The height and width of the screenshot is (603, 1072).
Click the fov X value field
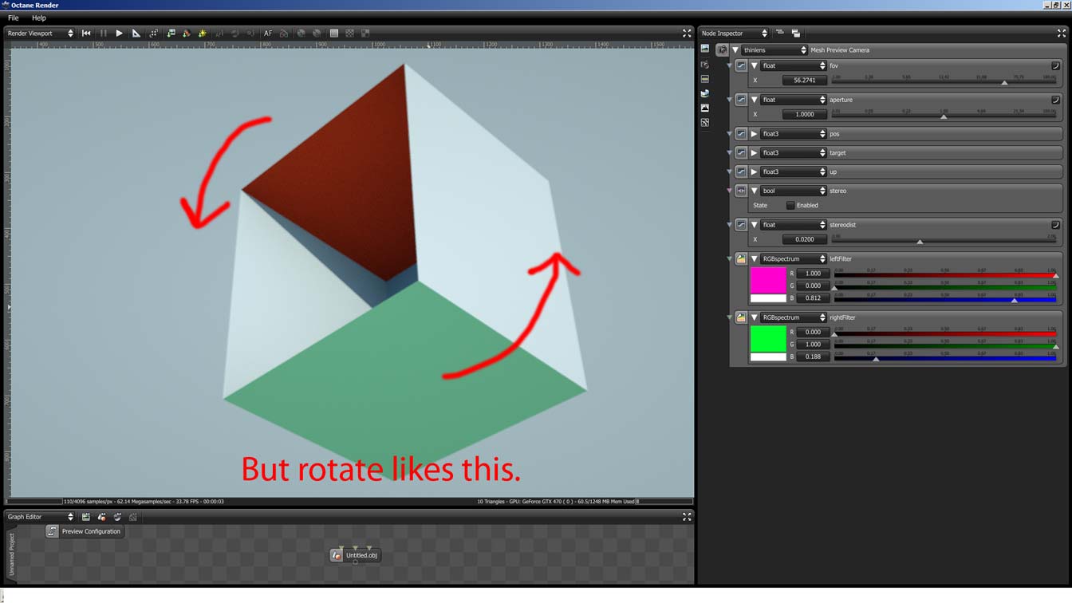pos(804,81)
